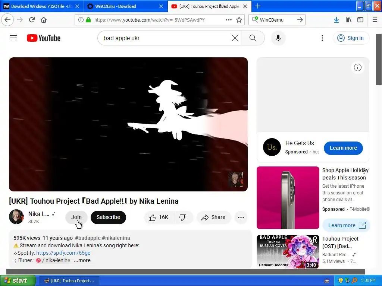The width and height of the screenshot is (382, 286).
Task: Open Touhou Project (OST) video title
Action: (x=340, y=242)
